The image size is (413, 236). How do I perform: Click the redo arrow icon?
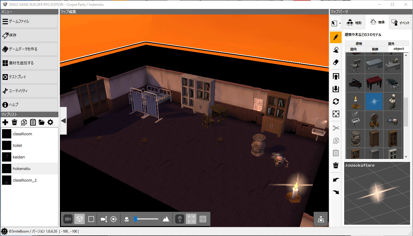tap(336, 192)
